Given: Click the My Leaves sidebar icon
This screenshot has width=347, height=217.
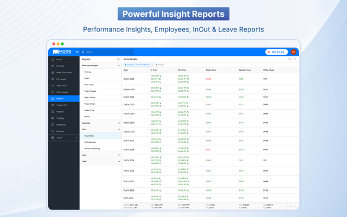Looking at the screenshot, I should 53,79.
